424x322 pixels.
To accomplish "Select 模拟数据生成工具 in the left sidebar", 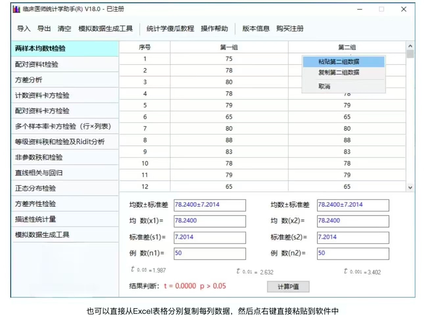I will click(65, 235).
